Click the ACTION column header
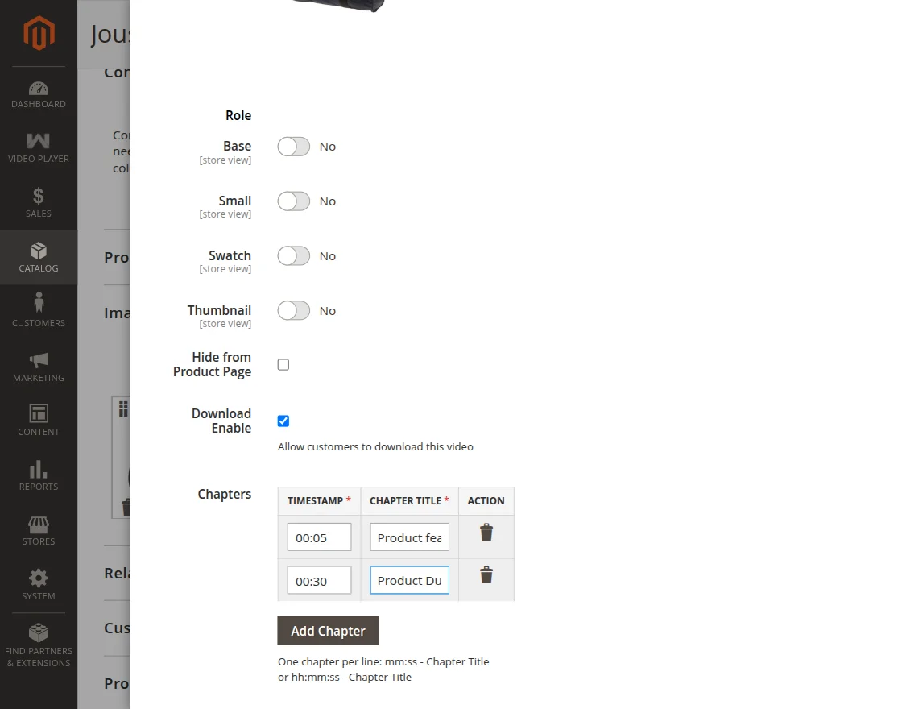This screenshot has width=902, height=709. tap(486, 500)
